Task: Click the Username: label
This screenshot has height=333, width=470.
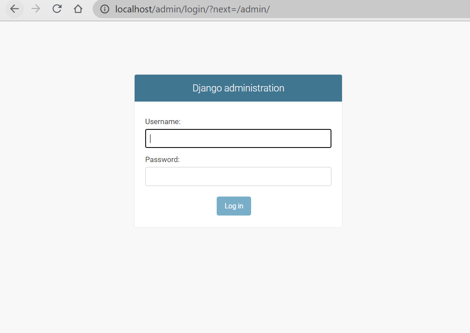Action: pyautogui.click(x=163, y=121)
